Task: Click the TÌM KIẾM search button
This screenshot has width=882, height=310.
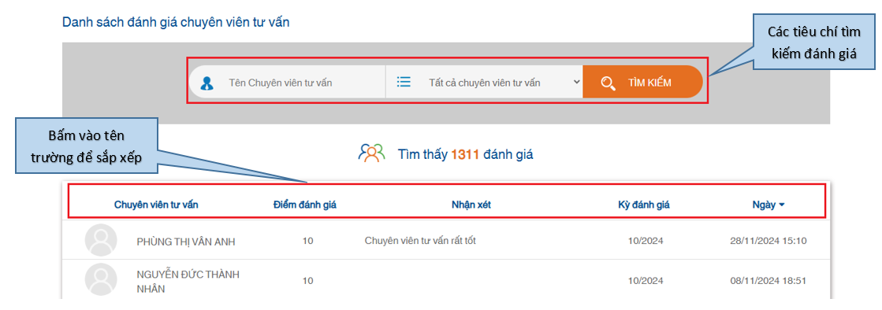Action: [642, 82]
